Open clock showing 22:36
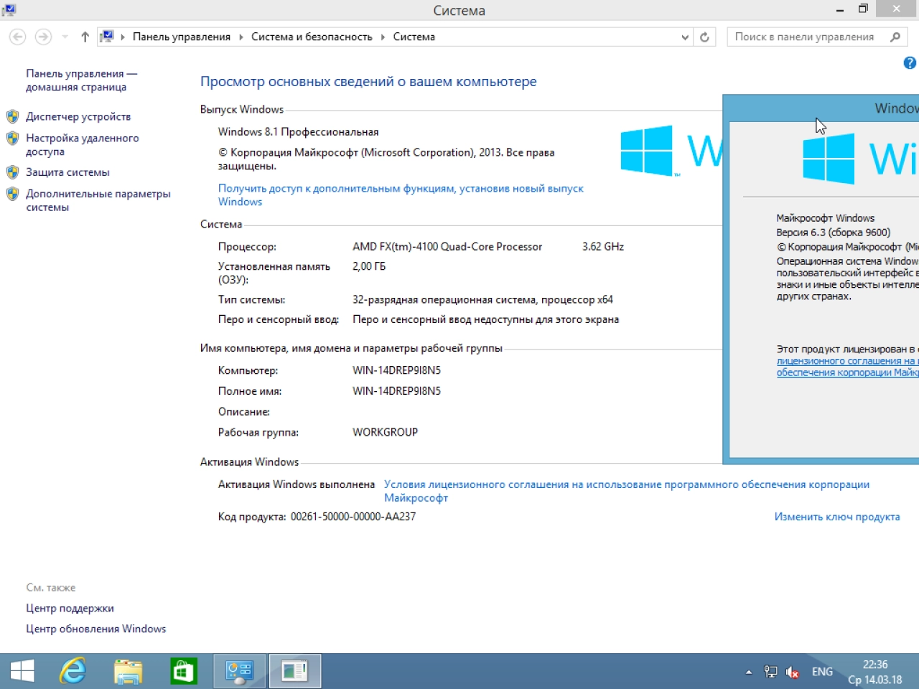The height and width of the screenshot is (689, 919). click(x=875, y=672)
